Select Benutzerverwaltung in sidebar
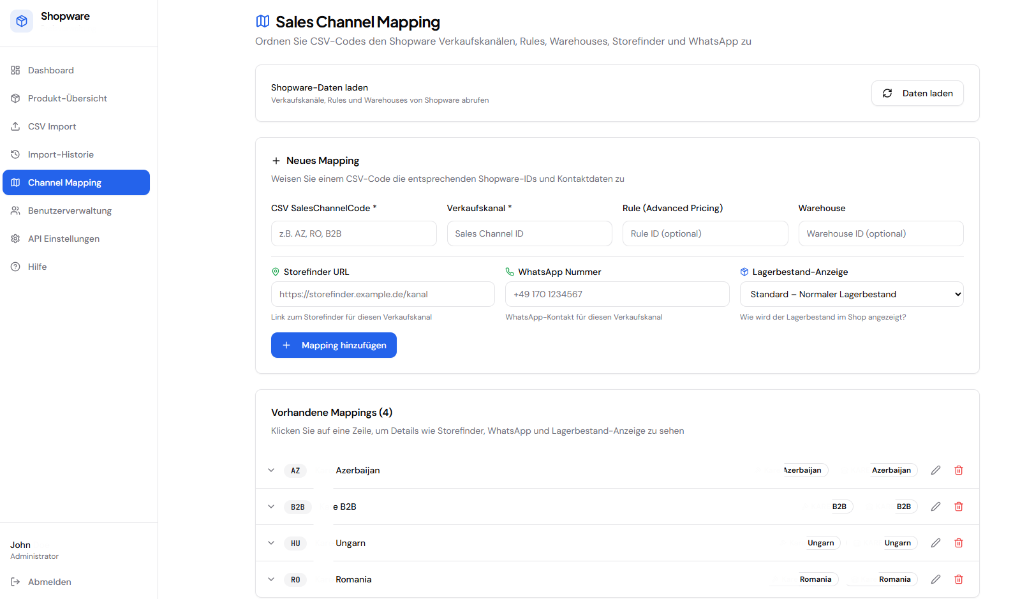The height and width of the screenshot is (599, 1020). pyautogui.click(x=76, y=211)
